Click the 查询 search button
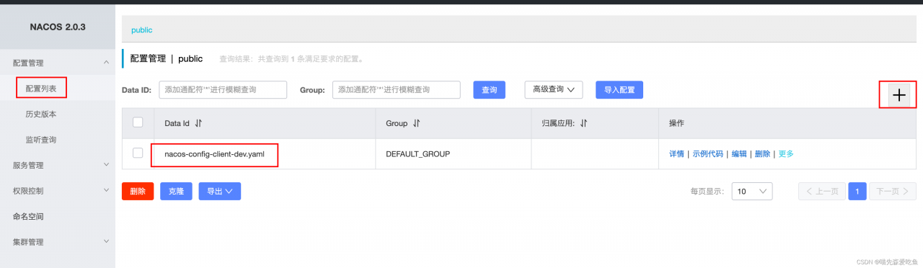This screenshot has height=268, width=923. 489,89
